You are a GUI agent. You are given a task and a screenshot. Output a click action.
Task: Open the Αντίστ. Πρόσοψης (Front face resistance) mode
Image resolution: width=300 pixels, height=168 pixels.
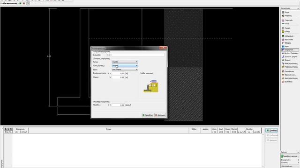click(290, 53)
